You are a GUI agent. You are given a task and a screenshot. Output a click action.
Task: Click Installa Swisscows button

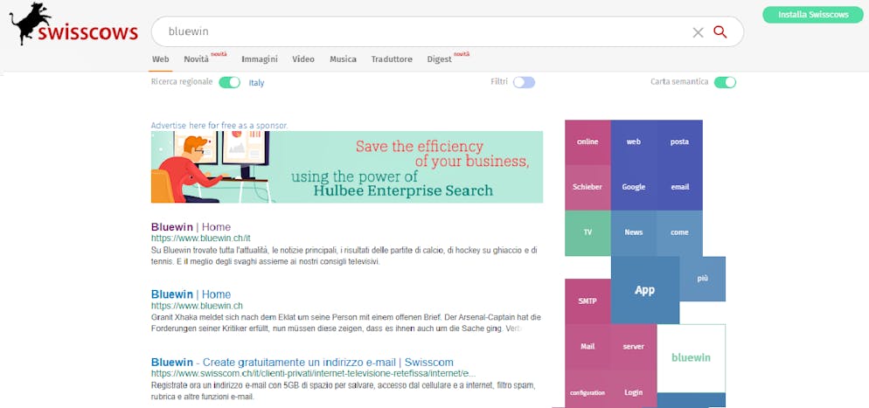point(813,15)
